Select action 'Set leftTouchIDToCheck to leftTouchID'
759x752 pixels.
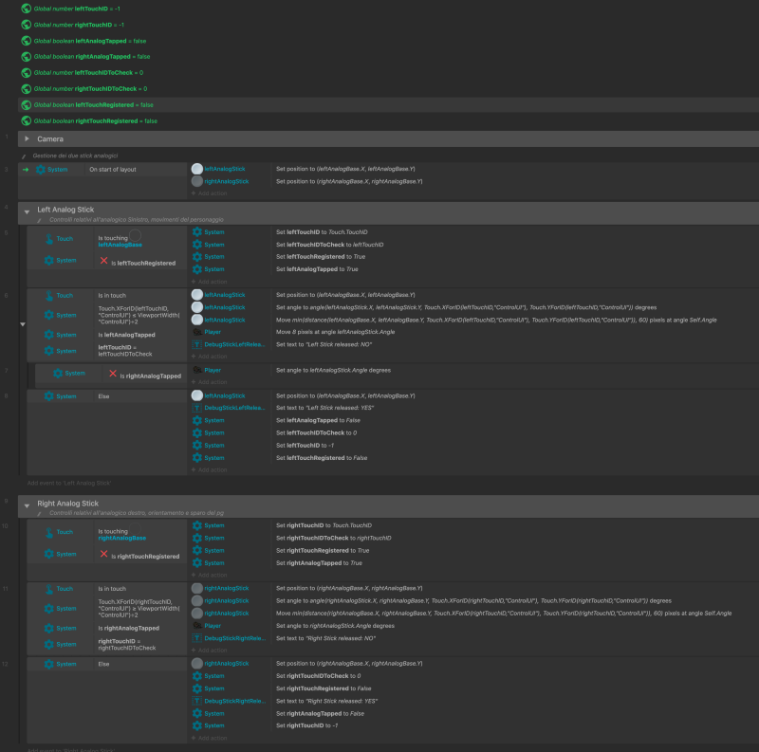pos(329,245)
